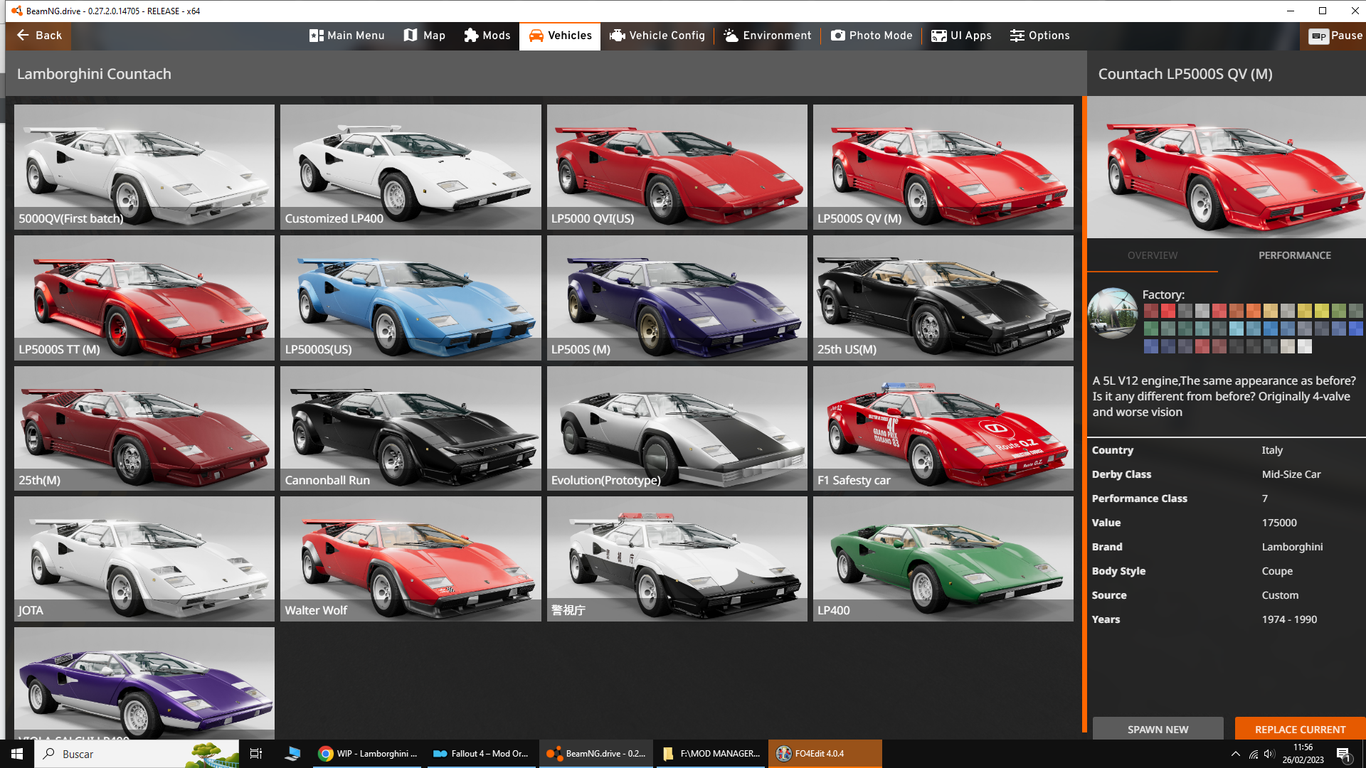Pick the Walter Wolf configuration
This screenshot has height=768, width=1366.
click(411, 559)
